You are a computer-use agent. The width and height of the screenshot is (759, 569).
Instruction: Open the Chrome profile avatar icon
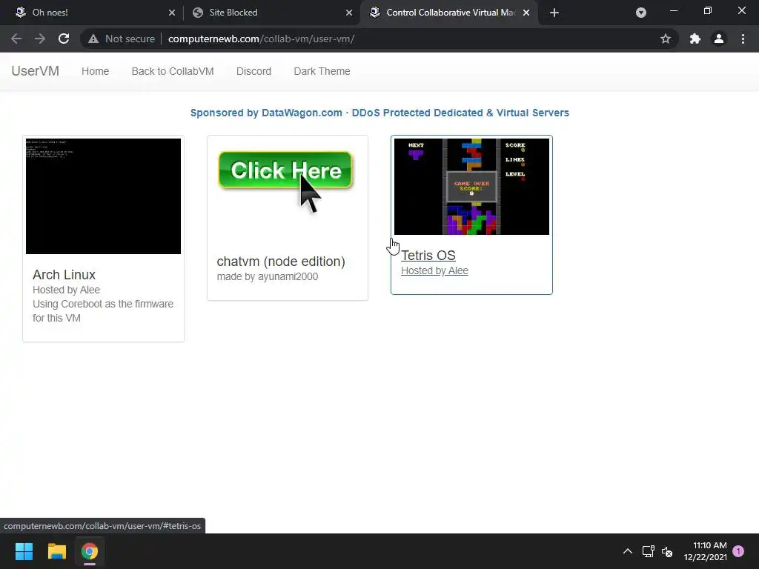point(719,39)
